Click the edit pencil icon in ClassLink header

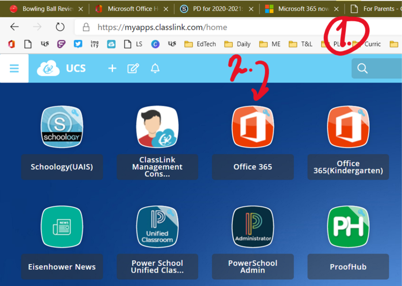click(x=133, y=68)
